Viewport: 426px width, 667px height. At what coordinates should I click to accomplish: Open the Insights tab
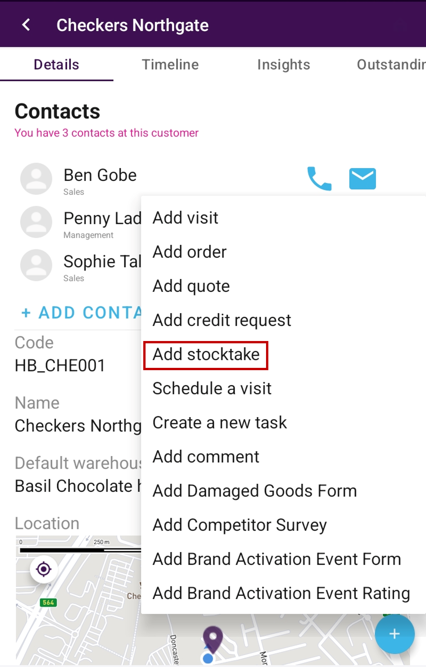284,64
